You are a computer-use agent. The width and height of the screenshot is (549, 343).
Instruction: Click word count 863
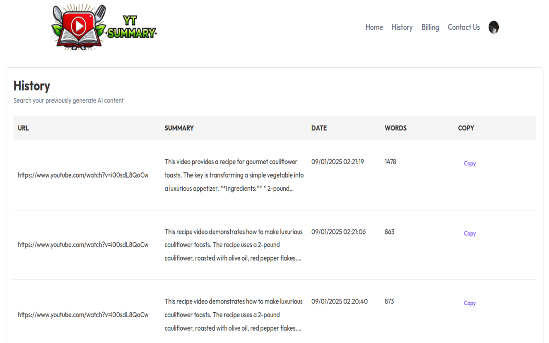point(389,232)
